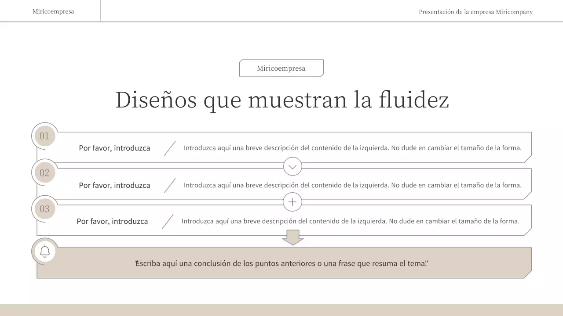Click the numbered badge 01
The height and width of the screenshot is (316, 563).
pos(44,136)
